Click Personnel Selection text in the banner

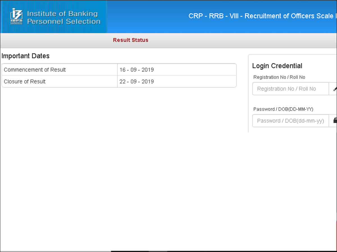63,22
